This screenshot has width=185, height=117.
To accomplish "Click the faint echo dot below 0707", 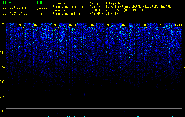I will (x=120, y=95).
